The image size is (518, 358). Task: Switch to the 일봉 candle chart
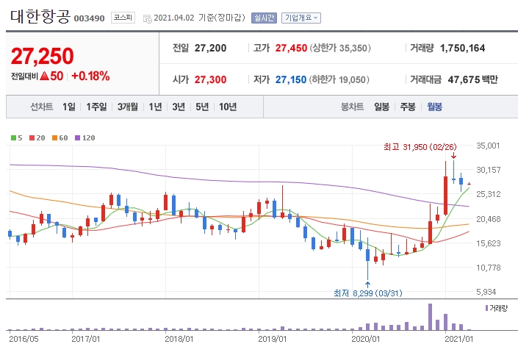[381, 107]
